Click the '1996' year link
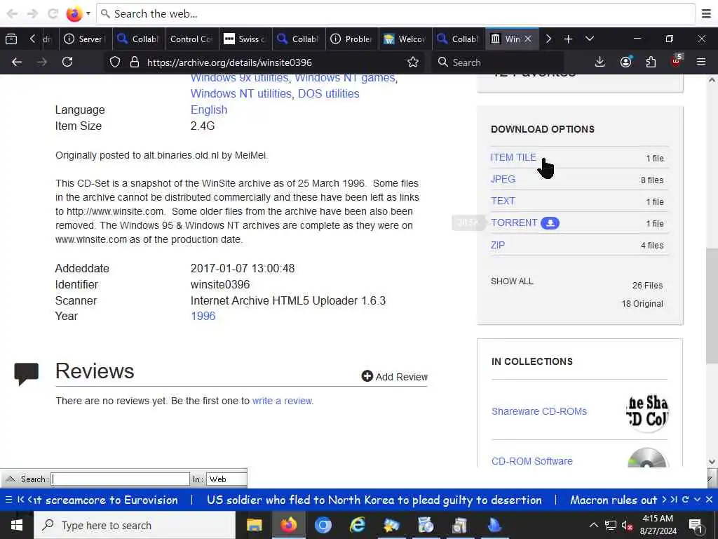The image size is (718, 539). tap(203, 317)
